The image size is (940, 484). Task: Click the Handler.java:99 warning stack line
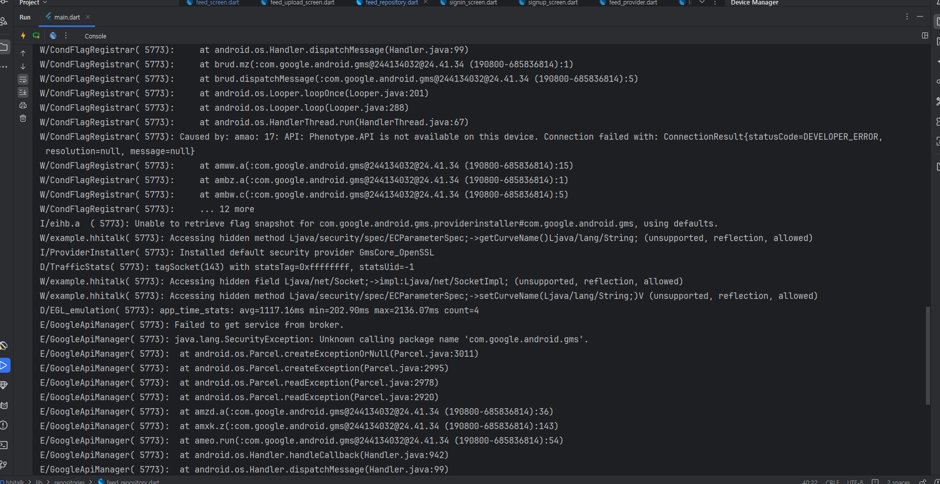coord(254,50)
